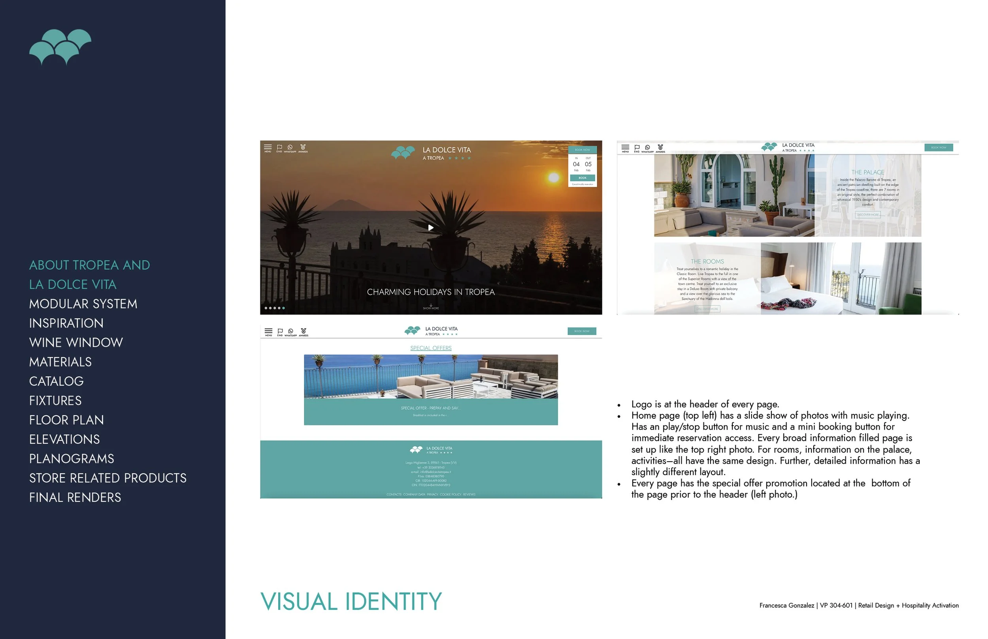Screen dimensions: 988x639
Task: Select FLOOR PLAN in sidebar contents
Action: click(66, 420)
